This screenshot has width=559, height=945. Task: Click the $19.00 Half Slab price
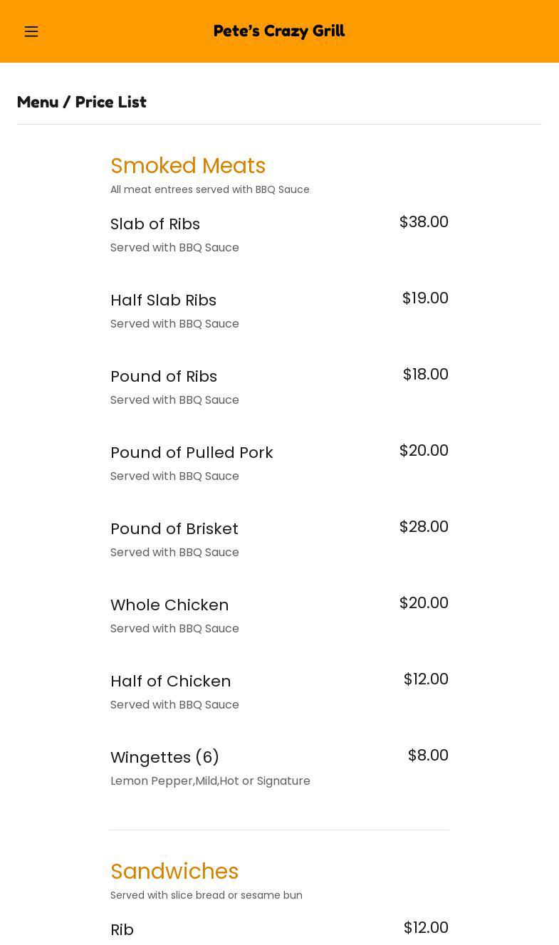click(x=425, y=298)
